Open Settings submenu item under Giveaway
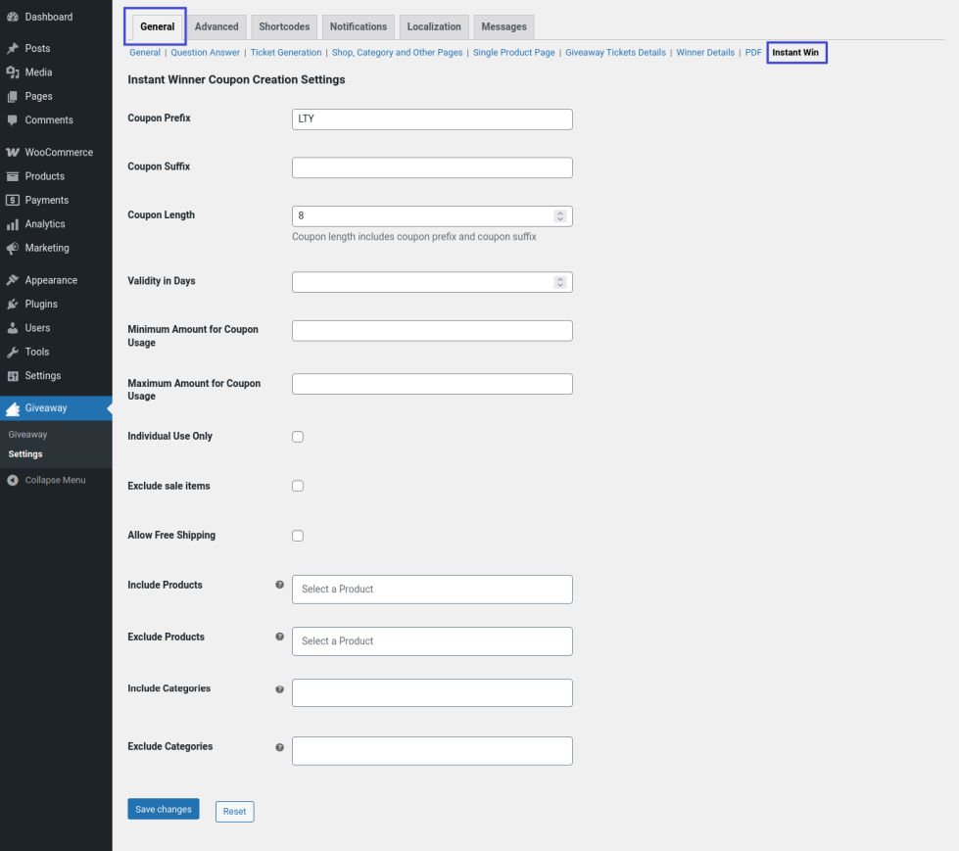Viewport: 959px width, 851px height. pos(25,454)
